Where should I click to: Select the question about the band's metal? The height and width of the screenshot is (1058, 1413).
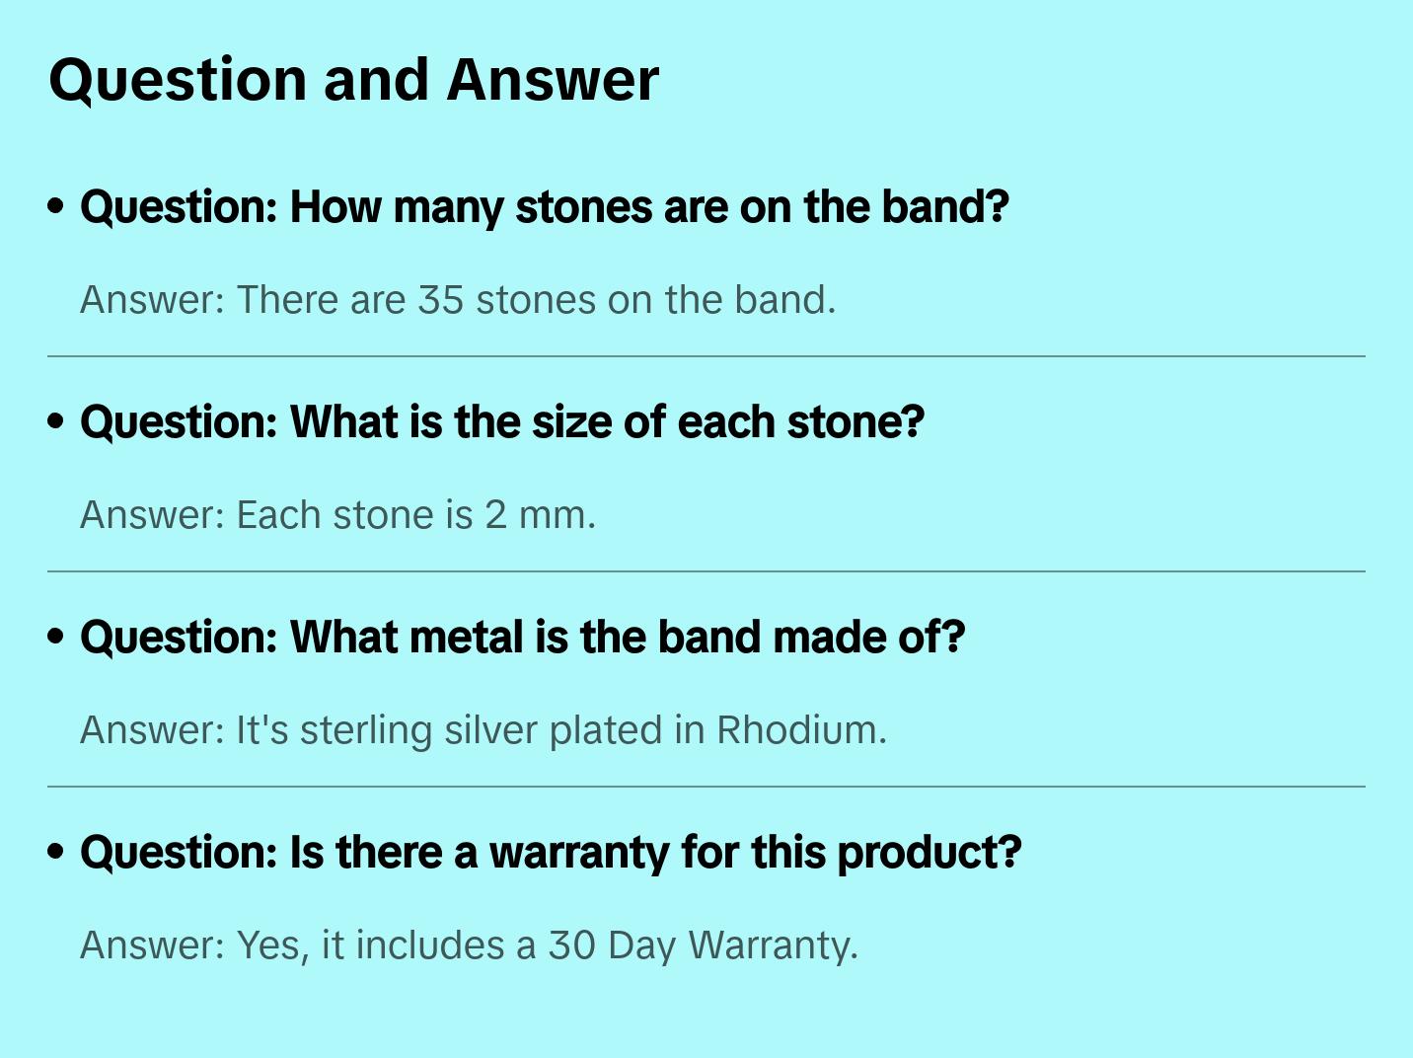[x=522, y=638]
